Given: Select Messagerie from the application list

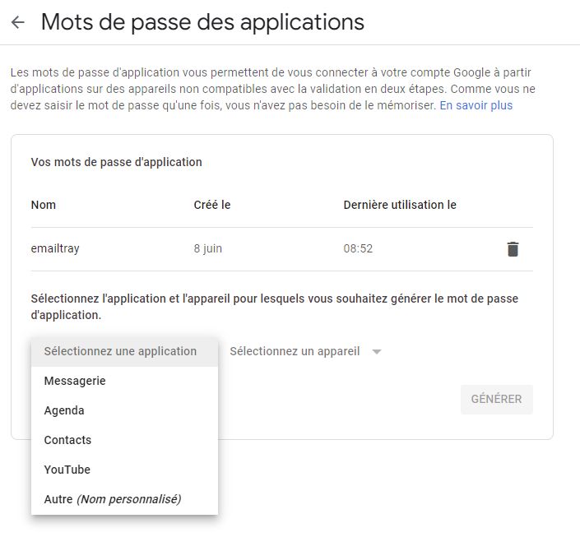Looking at the screenshot, I should tap(75, 381).
